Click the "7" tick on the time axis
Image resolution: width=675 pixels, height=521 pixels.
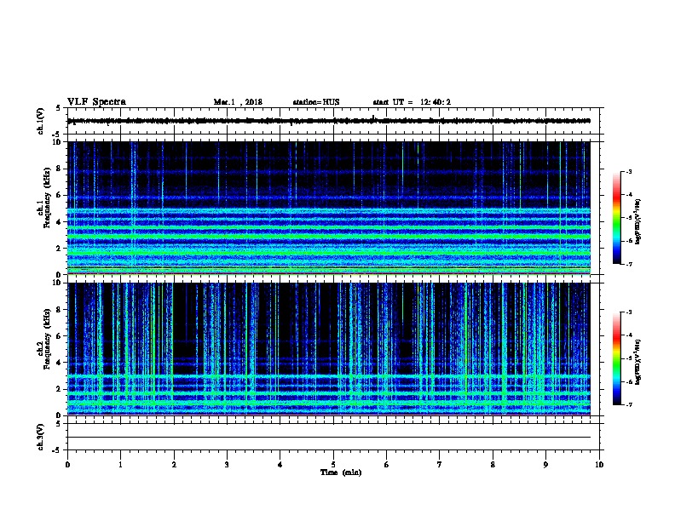(x=440, y=465)
